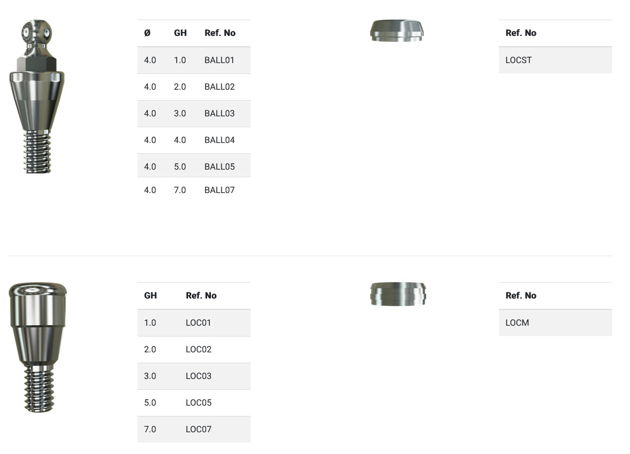630x454 pixels.
Task: Select the LOCM housing image
Action: click(398, 294)
